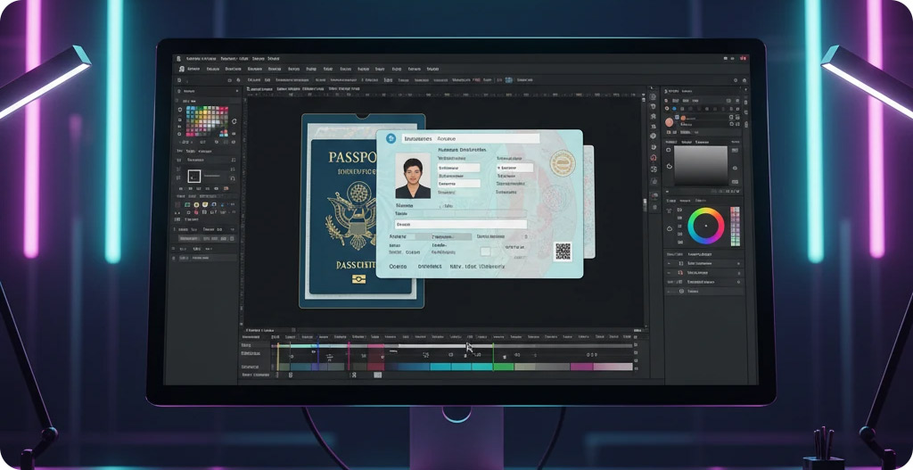
Task: Tick the small checkbox near the QR code
Action: click(x=485, y=251)
